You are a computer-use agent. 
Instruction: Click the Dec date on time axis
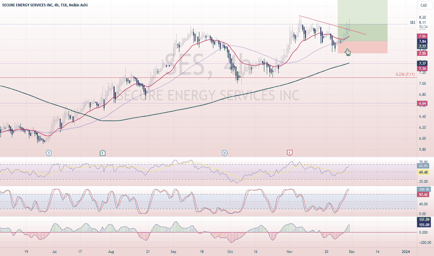[x=352, y=252]
